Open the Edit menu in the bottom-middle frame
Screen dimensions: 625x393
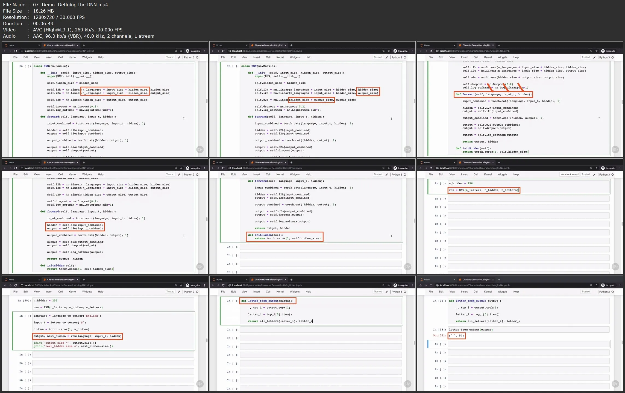pyautogui.click(x=233, y=292)
